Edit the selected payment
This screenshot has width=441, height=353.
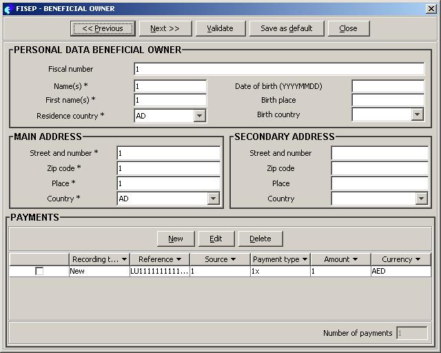[216, 239]
